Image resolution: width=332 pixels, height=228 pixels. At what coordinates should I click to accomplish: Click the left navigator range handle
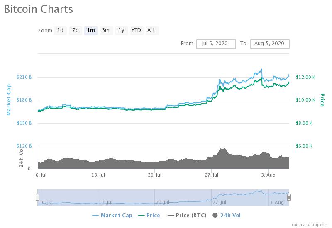[37, 197]
